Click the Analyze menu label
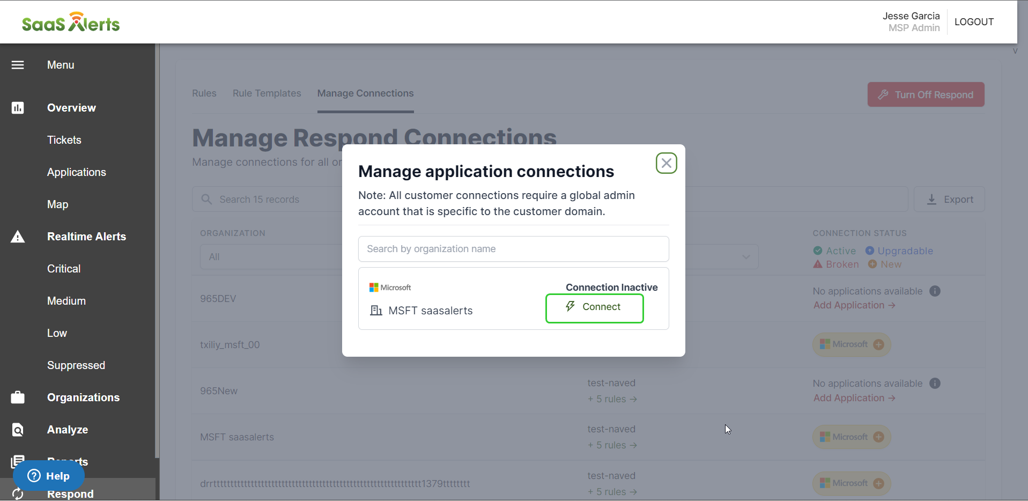This screenshot has width=1028, height=501. (x=68, y=430)
